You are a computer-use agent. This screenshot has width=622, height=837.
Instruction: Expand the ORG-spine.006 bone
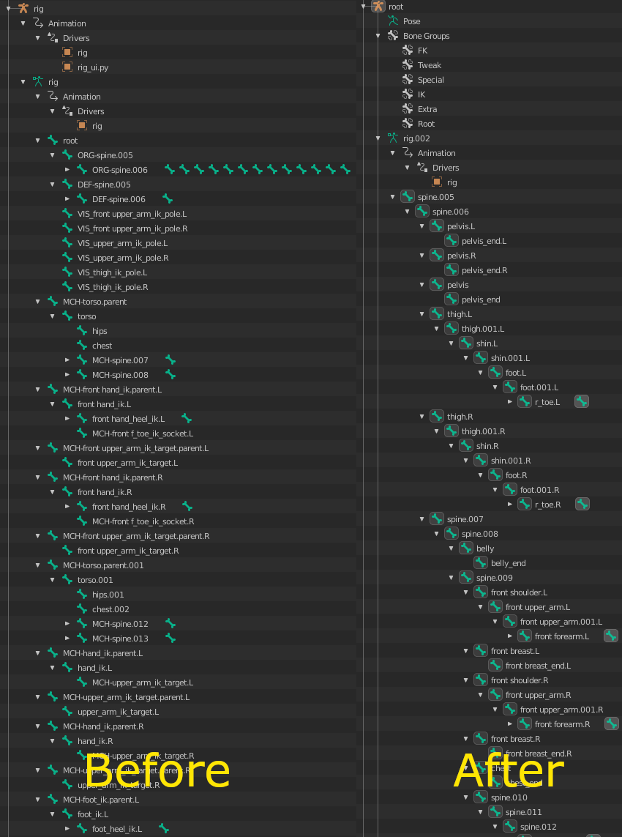click(x=67, y=170)
